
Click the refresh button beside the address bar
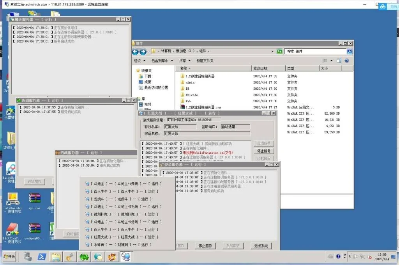pos(279,52)
